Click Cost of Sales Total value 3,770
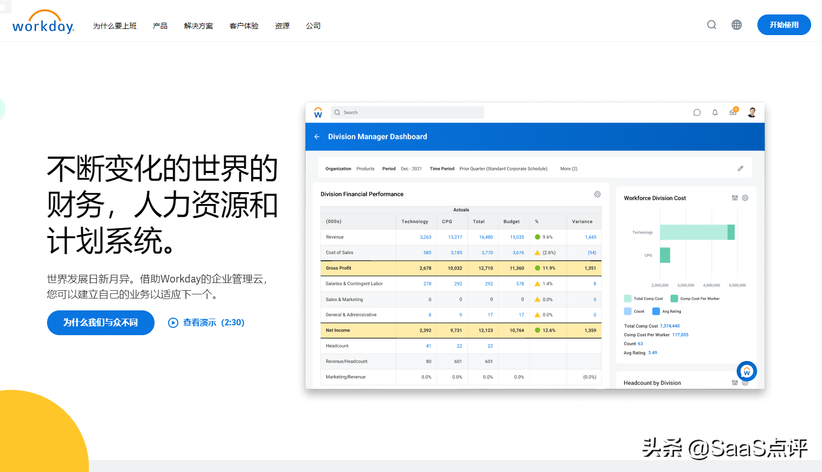The image size is (822, 472). [x=487, y=253]
